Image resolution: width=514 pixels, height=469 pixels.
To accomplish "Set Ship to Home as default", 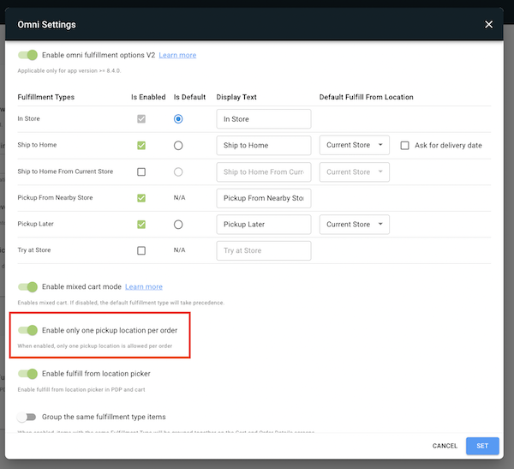I will coord(178,146).
